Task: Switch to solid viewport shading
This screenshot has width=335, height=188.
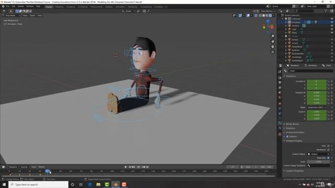Action: 264,16
